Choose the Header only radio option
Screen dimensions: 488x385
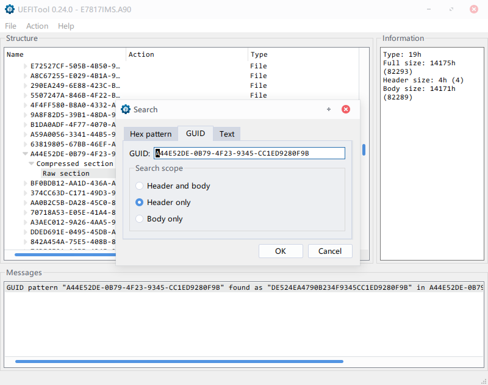140,203
